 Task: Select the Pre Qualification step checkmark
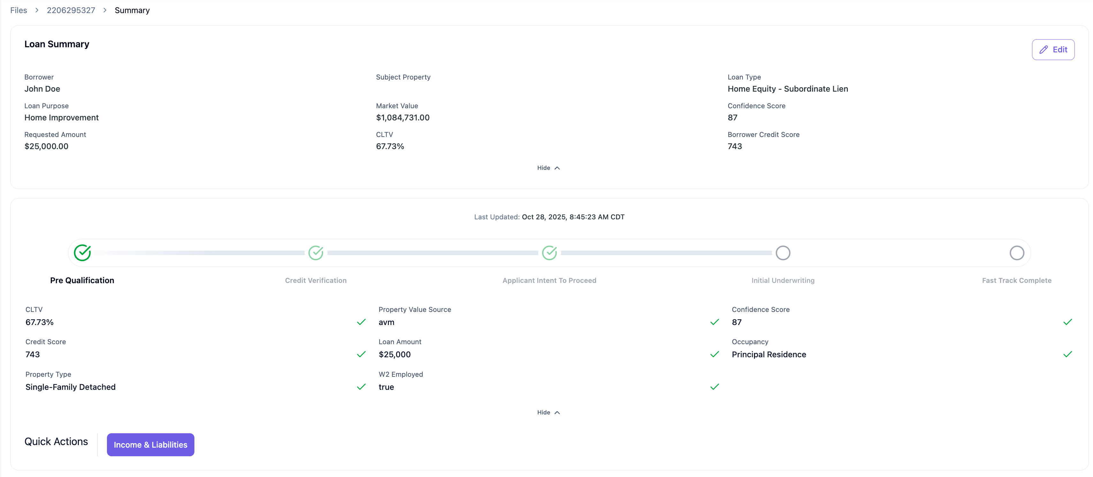pyautogui.click(x=82, y=253)
